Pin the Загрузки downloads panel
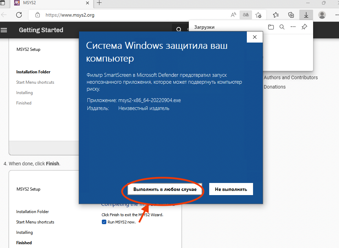The width and height of the screenshot is (339, 248). [x=304, y=27]
